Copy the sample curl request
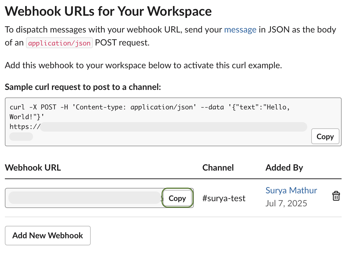The image size is (347, 254). [325, 136]
